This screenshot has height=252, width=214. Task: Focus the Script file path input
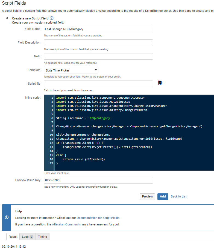click(98, 84)
